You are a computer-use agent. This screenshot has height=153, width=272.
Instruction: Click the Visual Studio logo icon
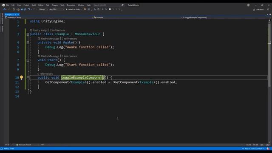pos(3,5)
